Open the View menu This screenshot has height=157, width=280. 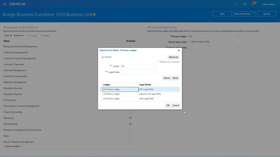[x=8, y=36]
